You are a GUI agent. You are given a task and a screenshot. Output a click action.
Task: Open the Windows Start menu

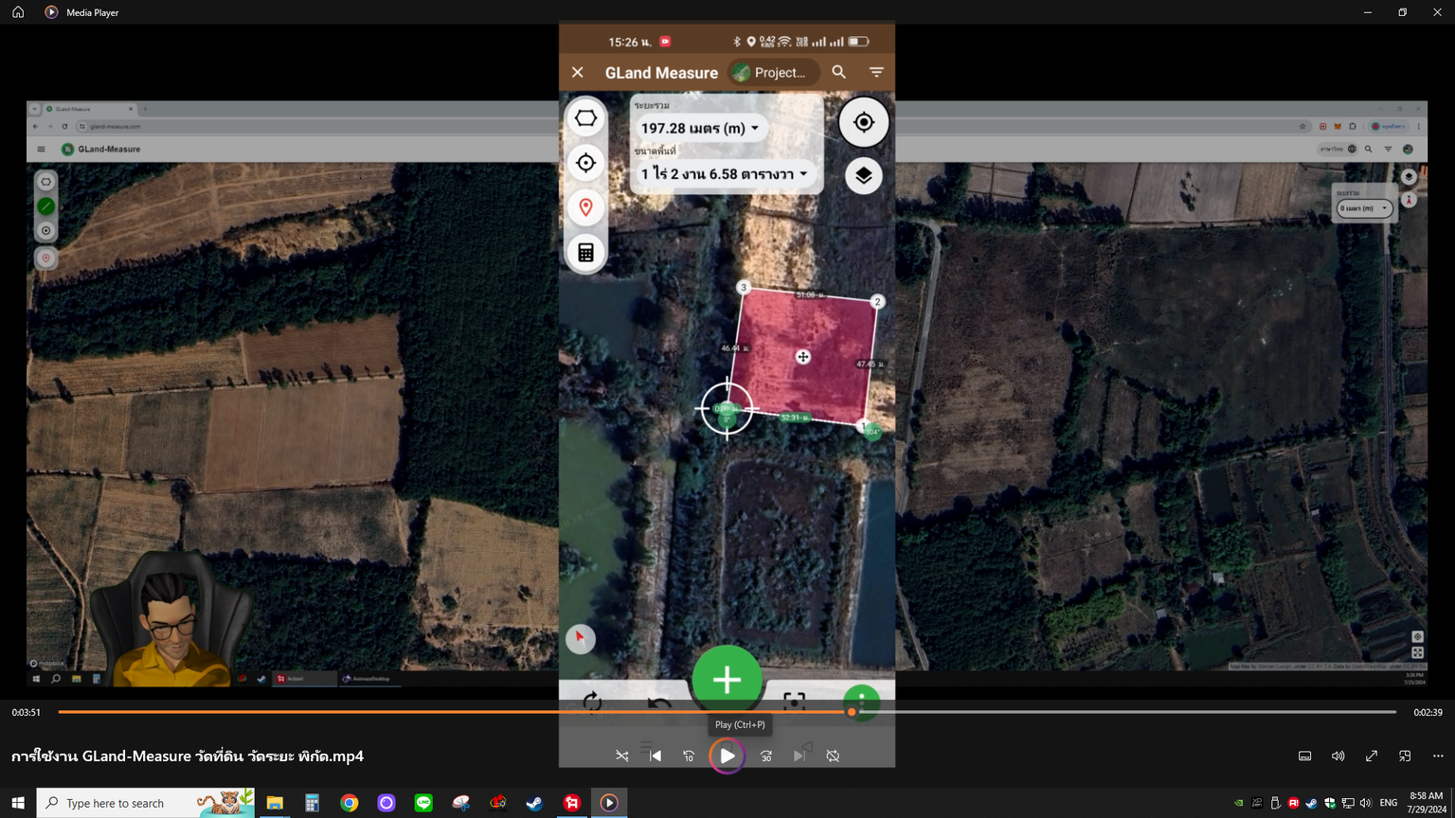click(x=18, y=803)
